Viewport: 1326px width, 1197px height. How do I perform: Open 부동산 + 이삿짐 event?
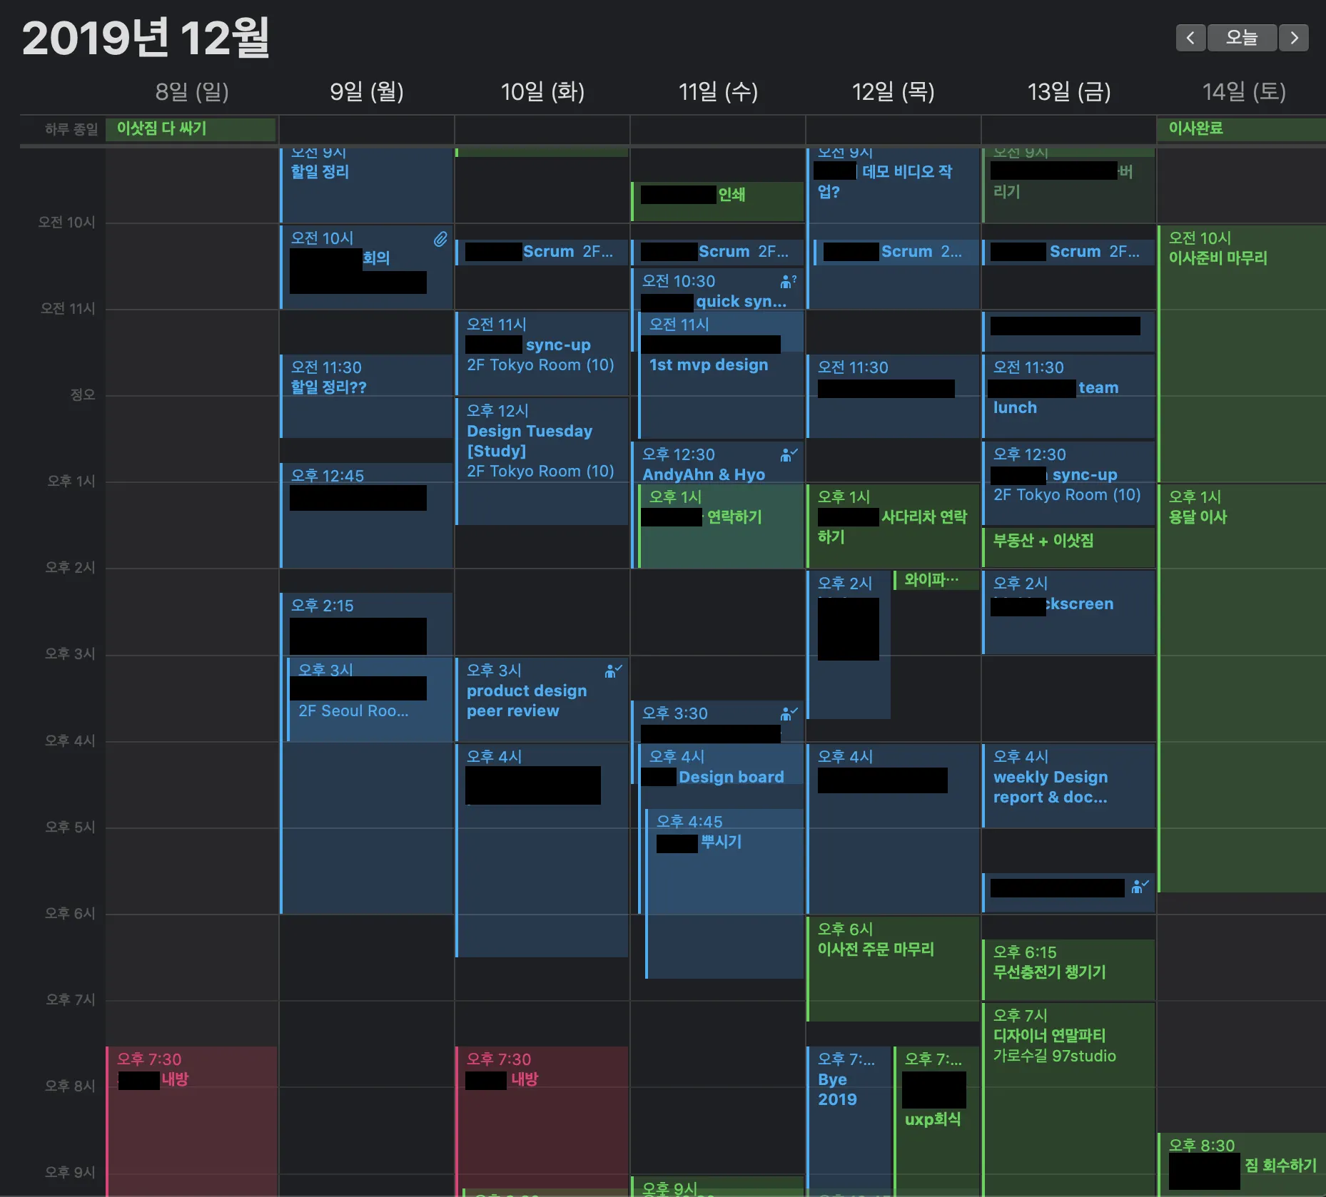coord(1069,547)
